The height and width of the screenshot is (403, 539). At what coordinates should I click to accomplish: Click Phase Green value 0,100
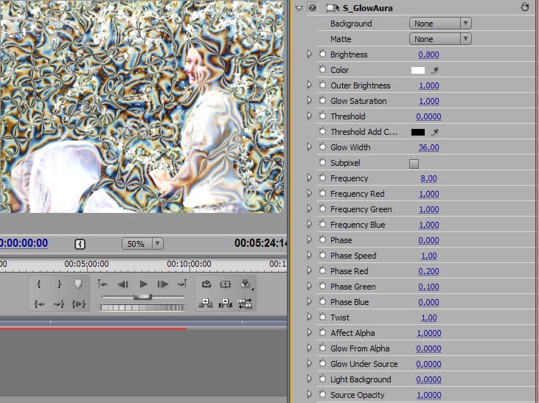click(x=428, y=287)
